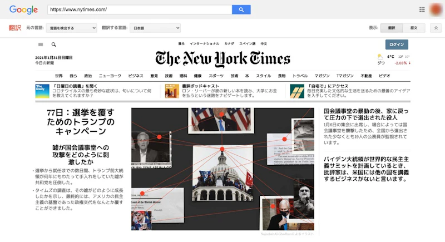Open the 食物 section
This screenshot has height=242, width=445.
coord(281,76)
